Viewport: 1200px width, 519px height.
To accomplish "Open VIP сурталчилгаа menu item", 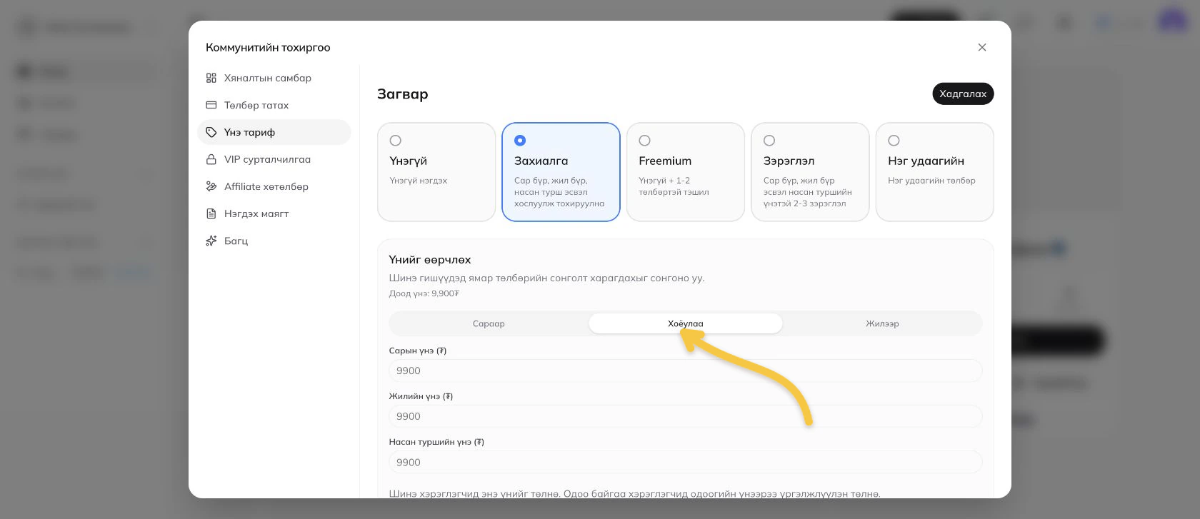I will pos(274,159).
